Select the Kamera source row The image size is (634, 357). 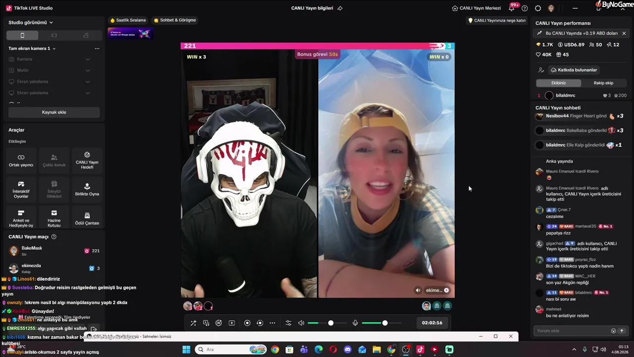pyautogui.click(x=54, y=59)
